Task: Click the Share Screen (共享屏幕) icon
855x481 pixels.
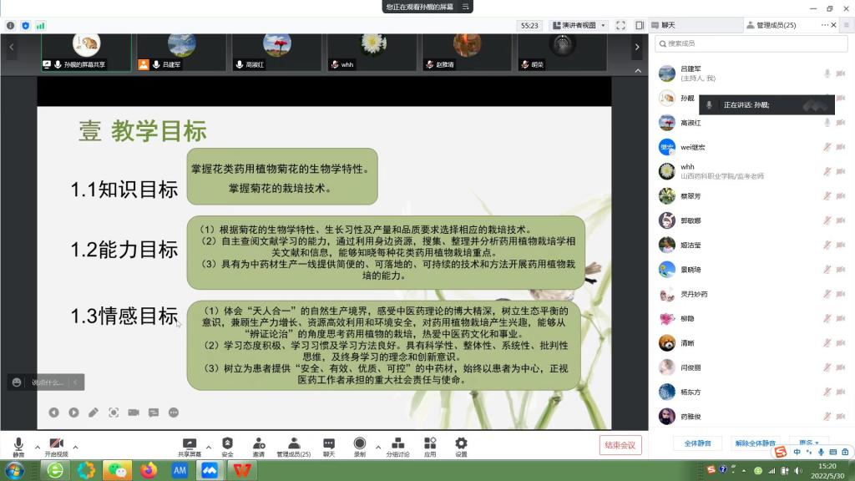Action: [190, 443]
